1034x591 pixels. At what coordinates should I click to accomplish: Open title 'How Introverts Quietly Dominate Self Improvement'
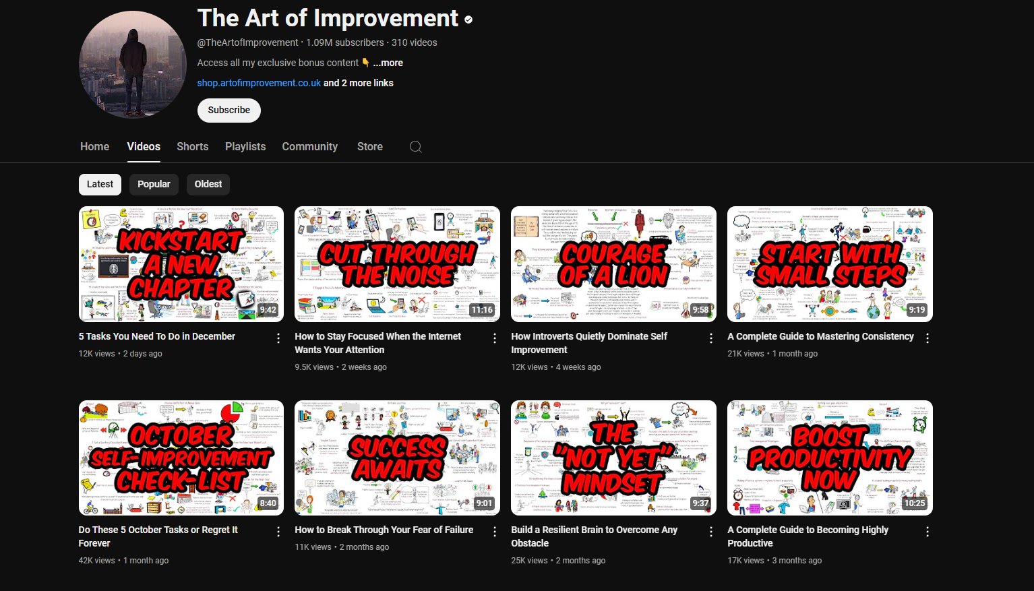pos(589,343)
